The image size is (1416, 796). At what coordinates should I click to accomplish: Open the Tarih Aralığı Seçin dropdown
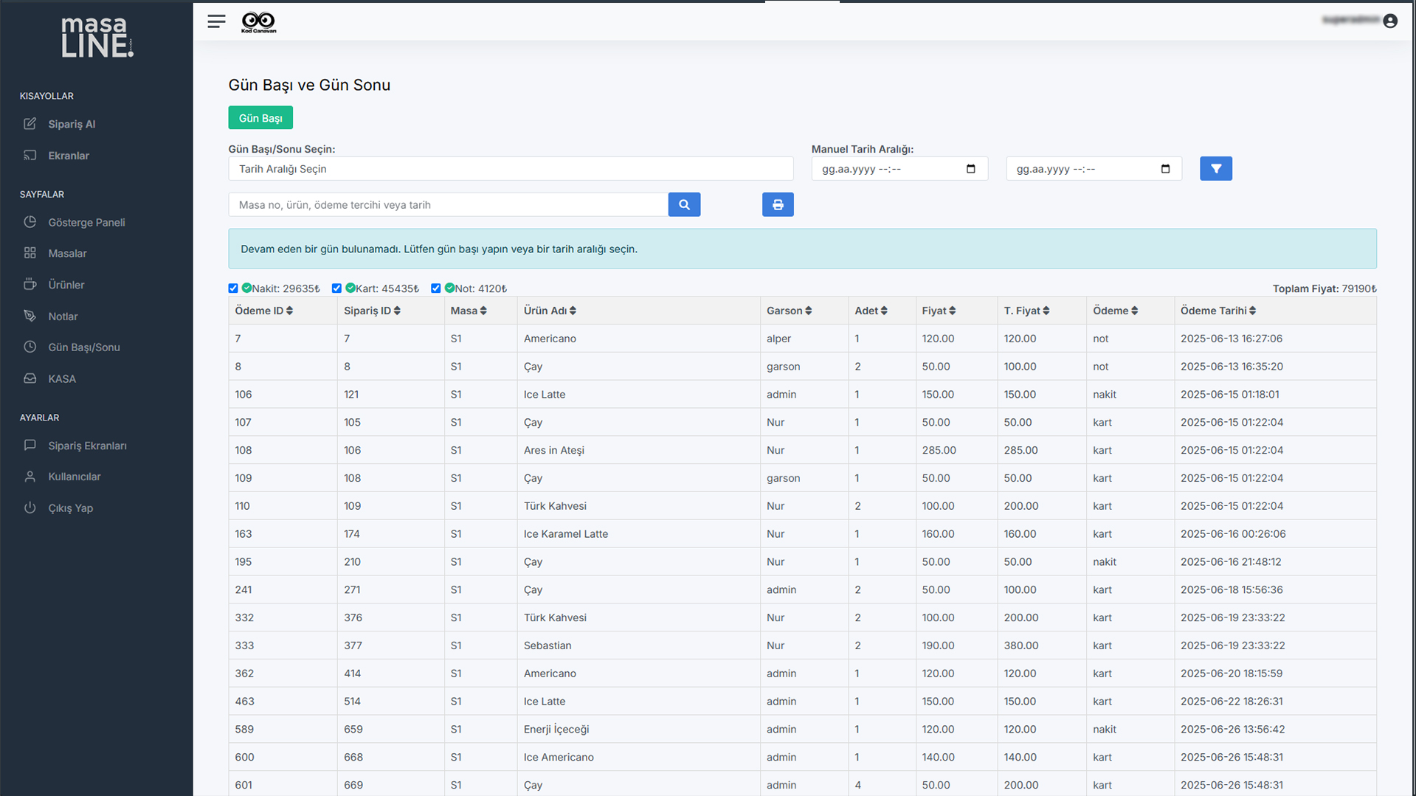(x=511, y=169)
